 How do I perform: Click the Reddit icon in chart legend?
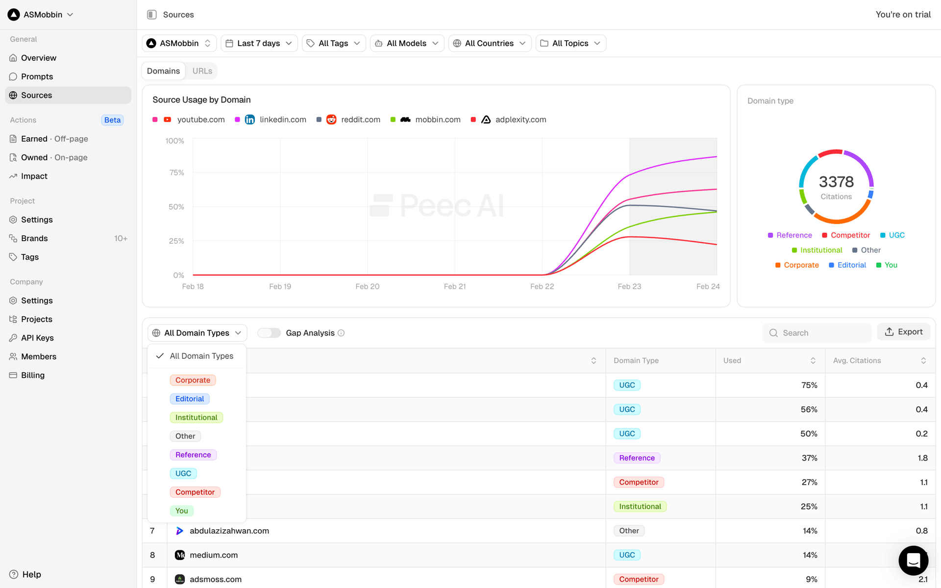331,120
